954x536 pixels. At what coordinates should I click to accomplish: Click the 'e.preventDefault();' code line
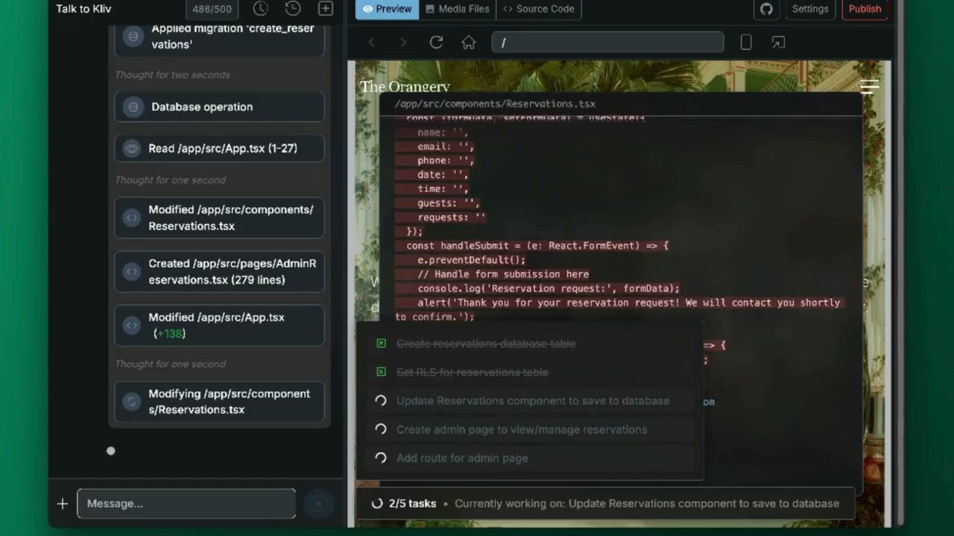472,260
